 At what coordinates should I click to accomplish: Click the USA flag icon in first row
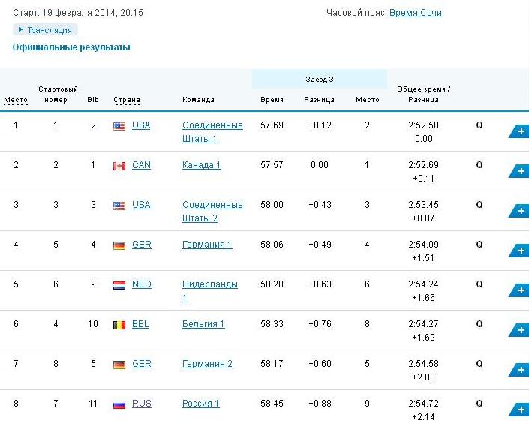click(119, 126)
